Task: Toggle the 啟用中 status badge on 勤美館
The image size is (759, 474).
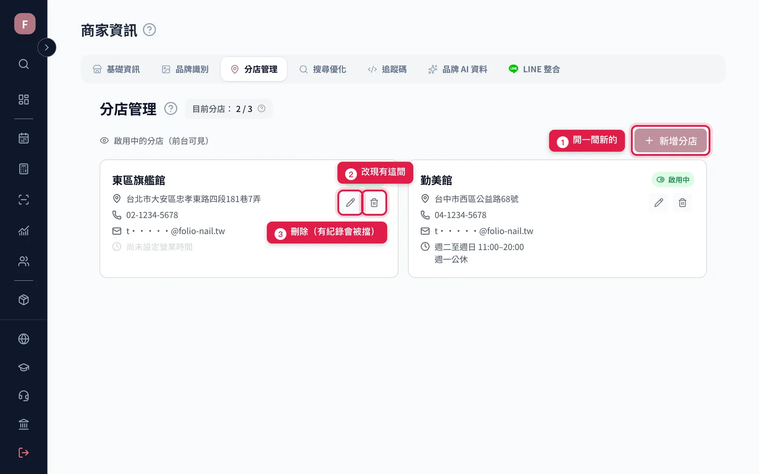Action: point(673,180)
